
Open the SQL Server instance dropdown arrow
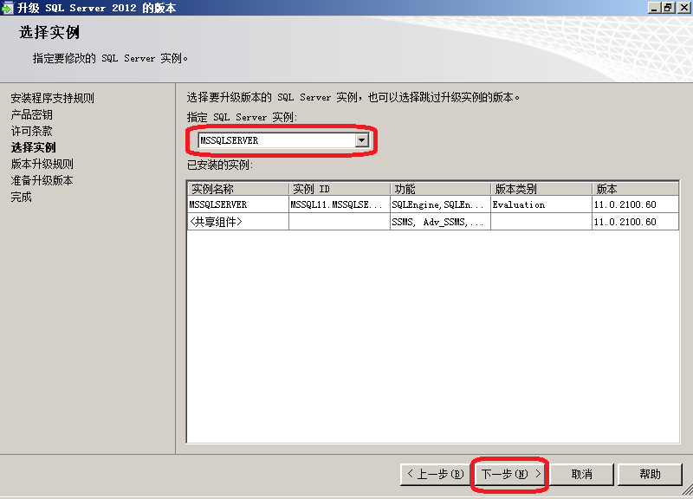[x=361, y=140]
